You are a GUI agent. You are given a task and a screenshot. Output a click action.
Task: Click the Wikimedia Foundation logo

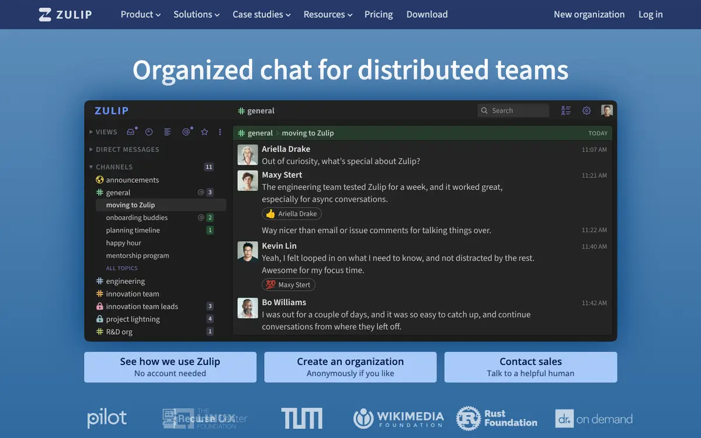pyautogui.click(x=398, y=419)
